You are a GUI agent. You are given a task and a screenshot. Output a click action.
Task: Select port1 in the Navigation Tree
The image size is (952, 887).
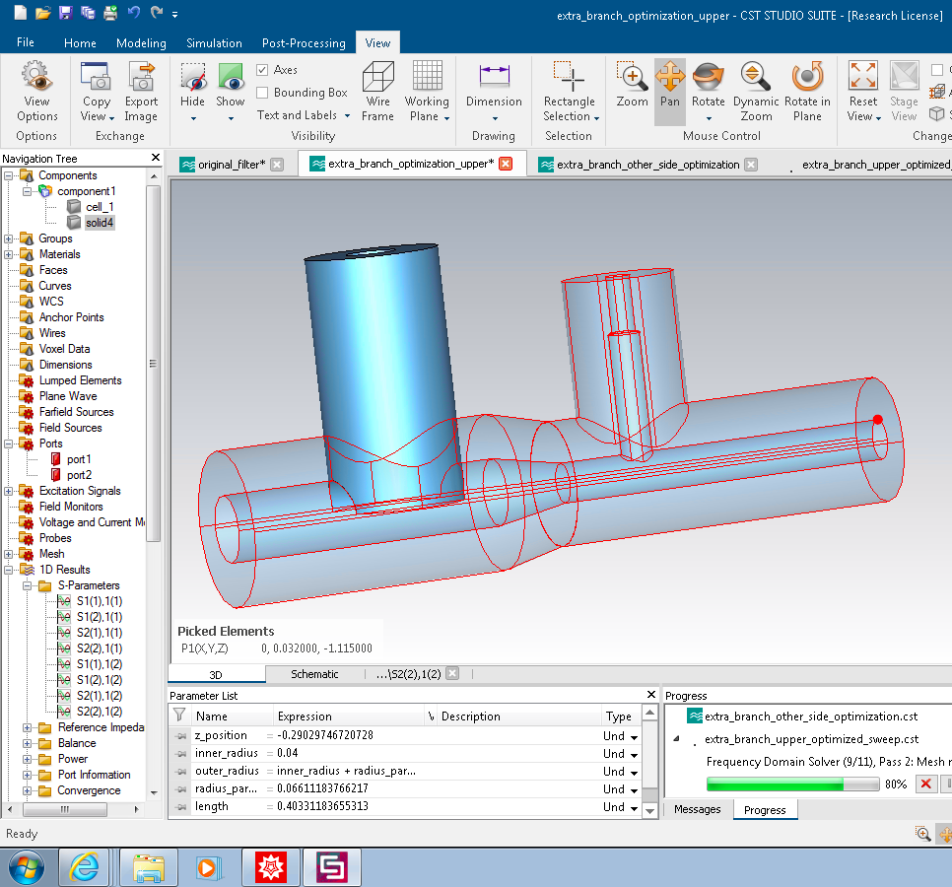point(78,459)
